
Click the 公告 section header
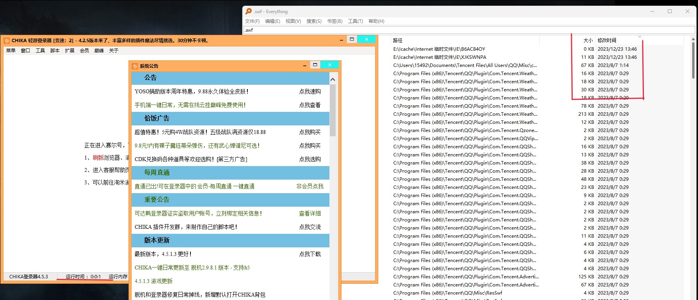pyautogui.click(x=230, y=78)
